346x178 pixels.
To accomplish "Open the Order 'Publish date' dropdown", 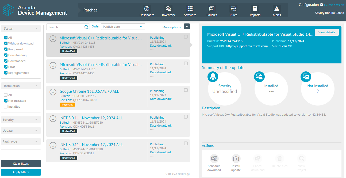I will coord(123,27).
